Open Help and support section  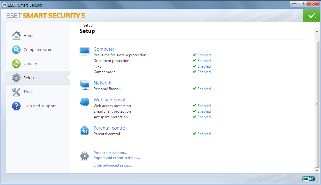click(x=39, y=106)
